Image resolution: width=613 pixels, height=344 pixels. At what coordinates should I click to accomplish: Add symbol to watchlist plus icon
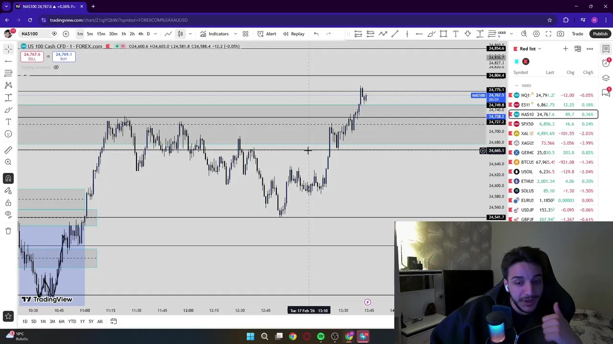pyautogui.click(x=566, y=49)
